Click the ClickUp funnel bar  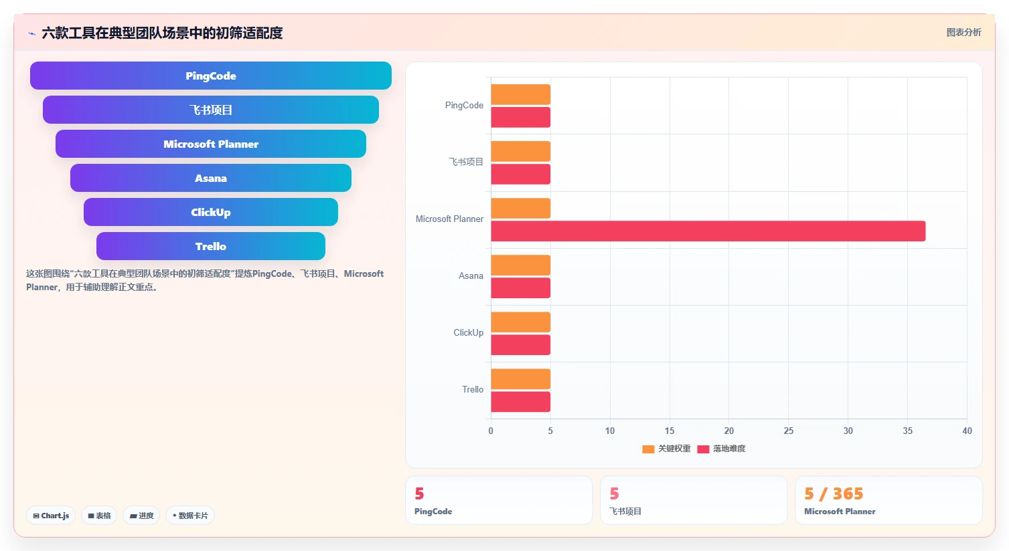click(x=211, y=212)
